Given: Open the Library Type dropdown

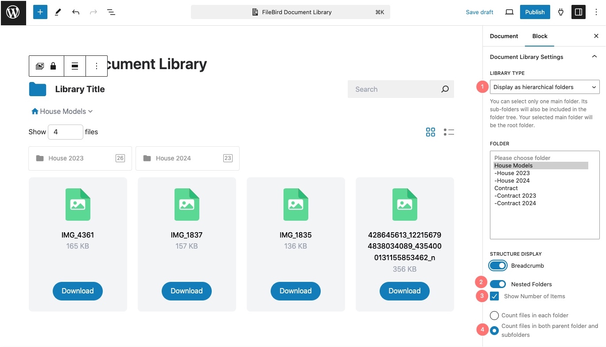Looking at the screenshot, I should 544,87.
